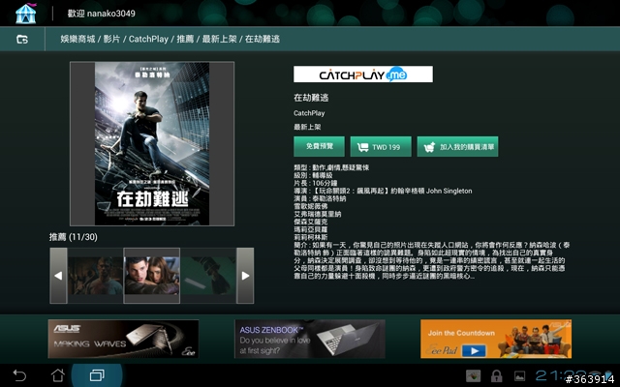This screenshot has height=387, width=620.
Task: Tap the lock status icon
Action: pos(496,376)
